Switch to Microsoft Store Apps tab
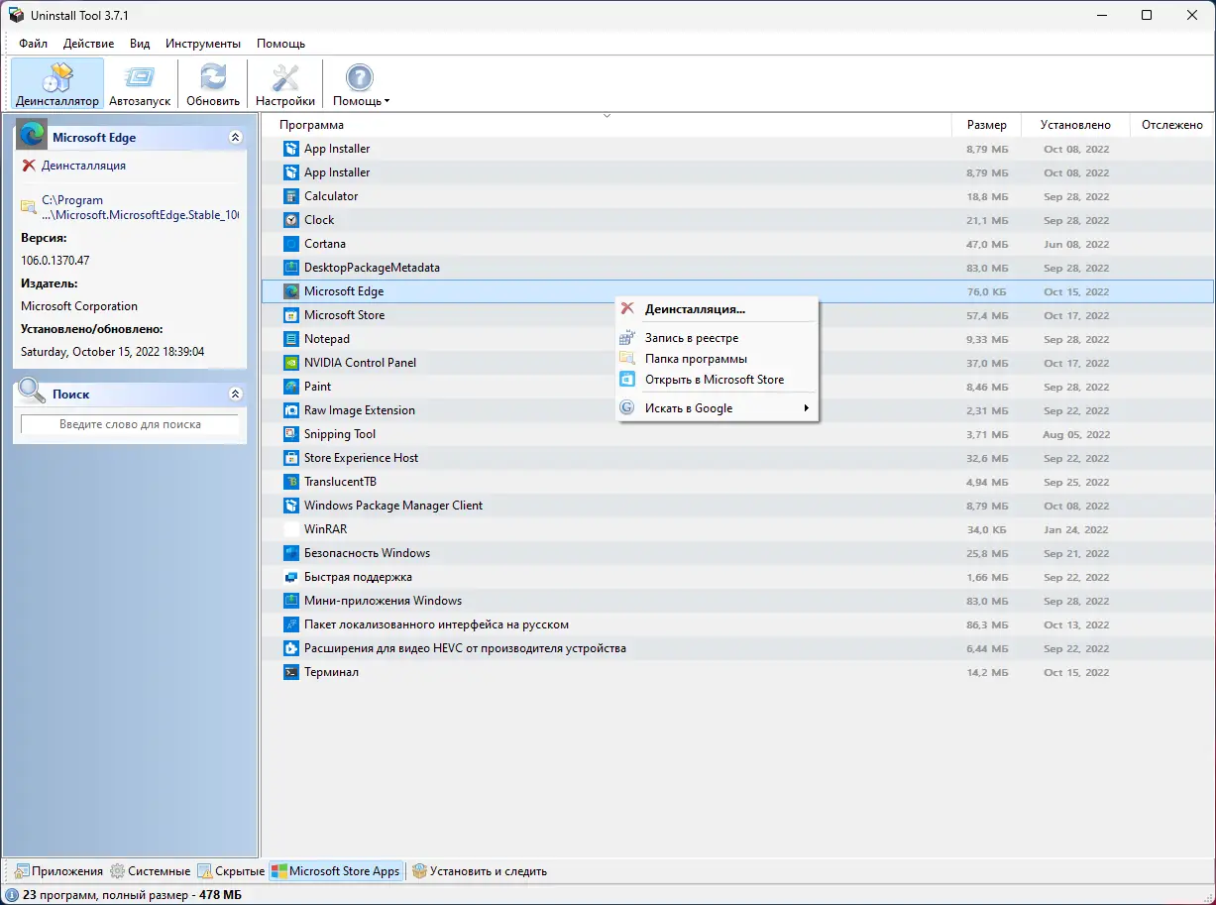Image resolution: width=1216 pixels, height=905 pixels. click(x=336, y=871)
